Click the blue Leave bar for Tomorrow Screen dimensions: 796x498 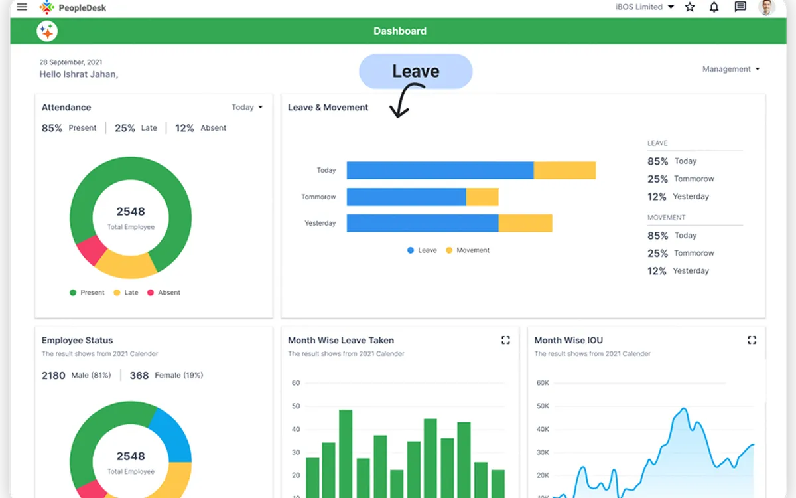tap(407, 197)
